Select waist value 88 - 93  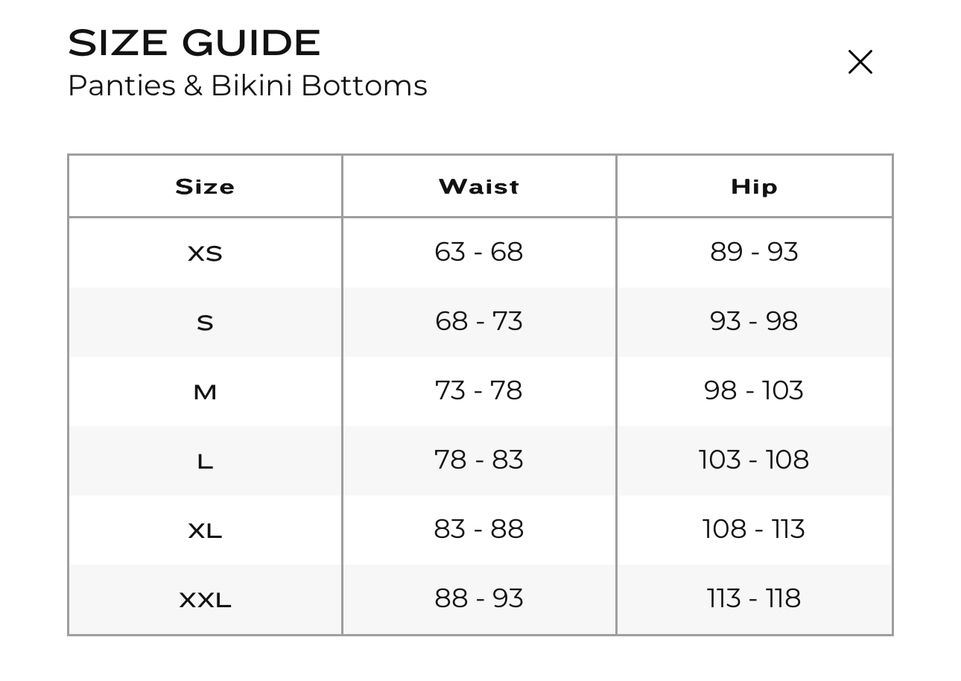479,598
